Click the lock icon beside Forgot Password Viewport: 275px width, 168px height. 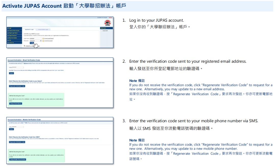[x=43, y=41]
